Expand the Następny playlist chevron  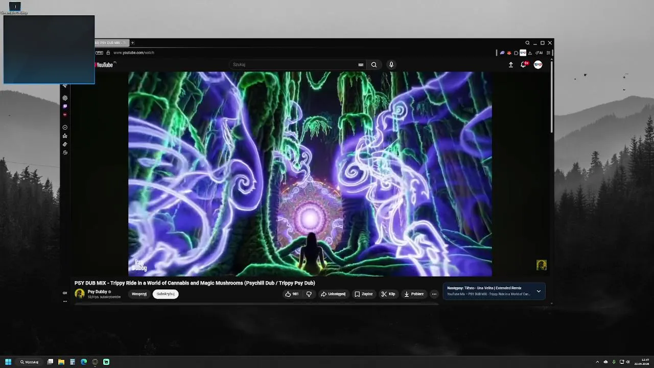point(539,291)
